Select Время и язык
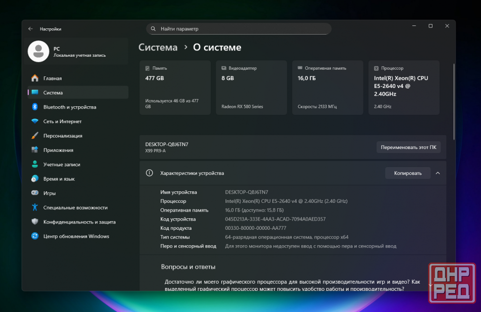The width and height of the screenshot is (481, 312). (78, 179)
